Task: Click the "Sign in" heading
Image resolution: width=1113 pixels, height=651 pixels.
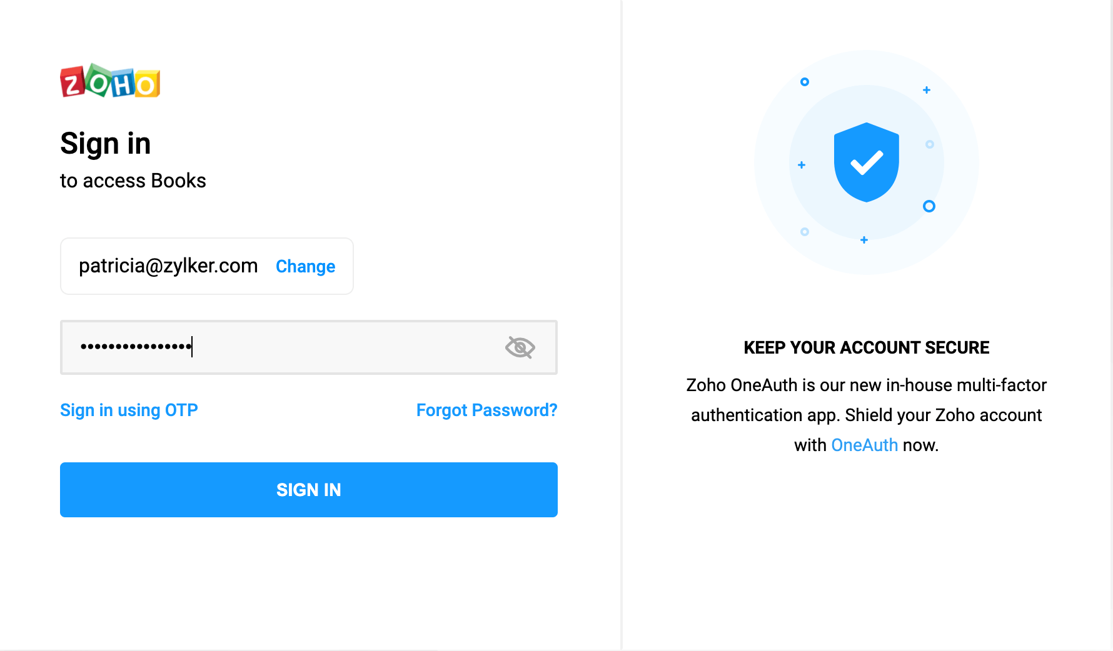Action: (x=106, y=144)
